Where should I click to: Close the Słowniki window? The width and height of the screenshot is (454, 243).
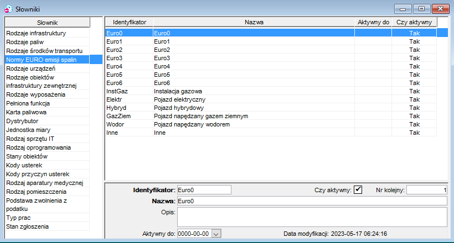point(440,9)
